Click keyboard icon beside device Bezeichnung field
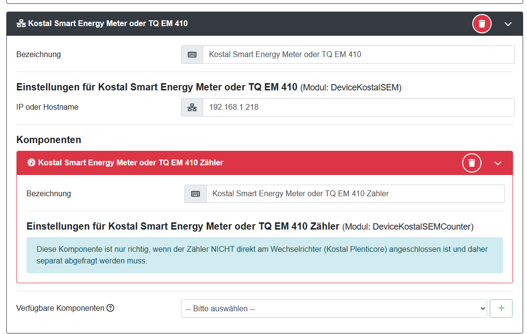This screenshot has width=527, height=334. pos(192,55)
